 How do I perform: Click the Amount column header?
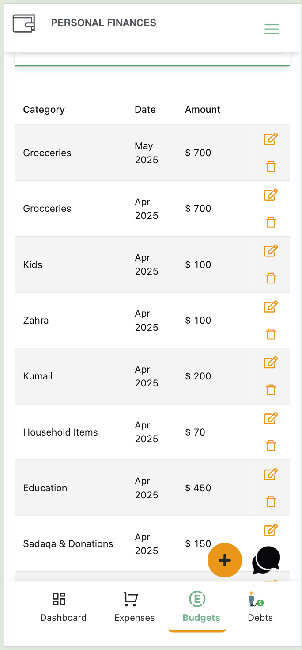point(202,109)
